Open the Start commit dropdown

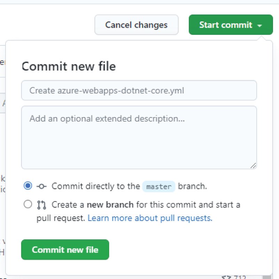coord(231,25)
